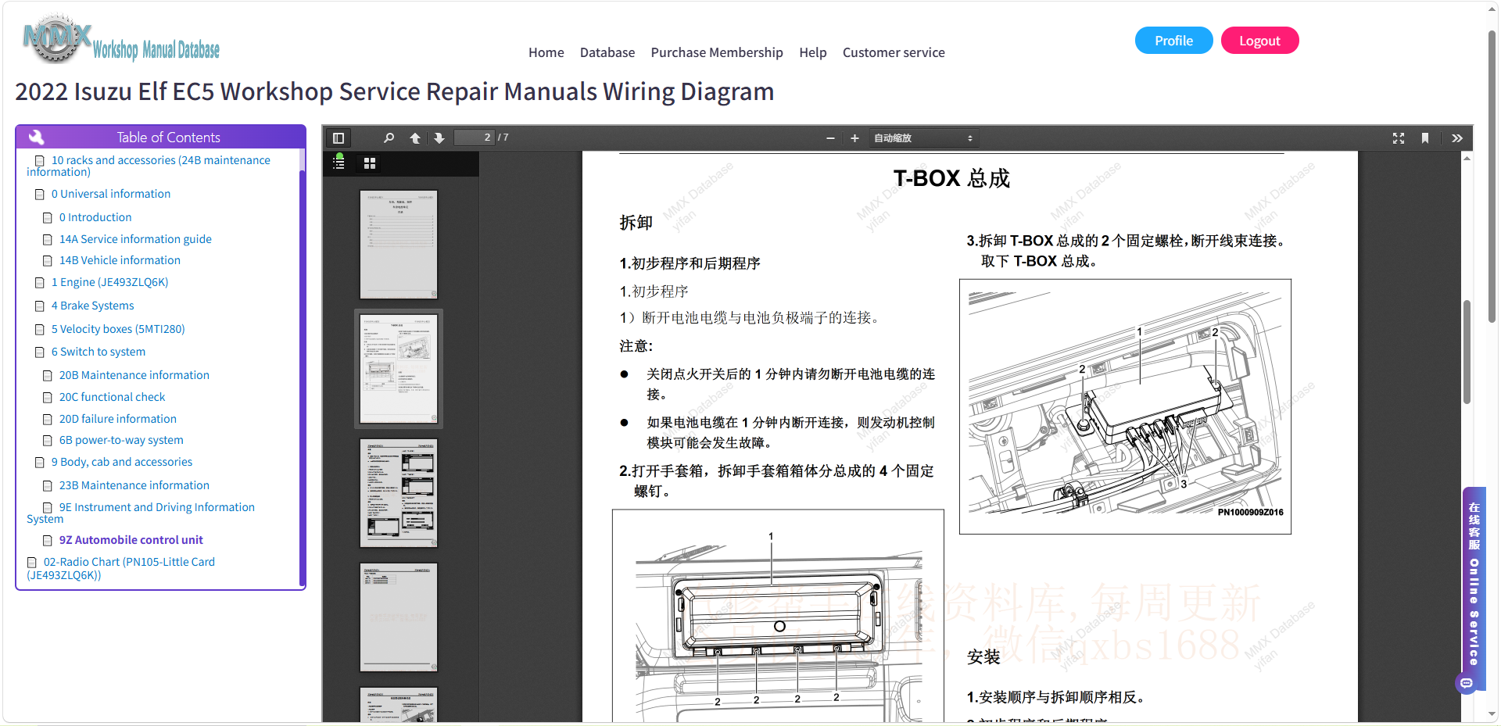Open '14B Vehicle information' link
The width and height of the screenshot is (1501, 726).
tap(120, 260)
